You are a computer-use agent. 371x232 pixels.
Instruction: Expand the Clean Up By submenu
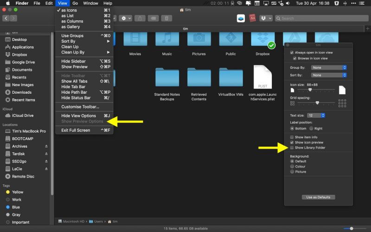coord(84,52)
